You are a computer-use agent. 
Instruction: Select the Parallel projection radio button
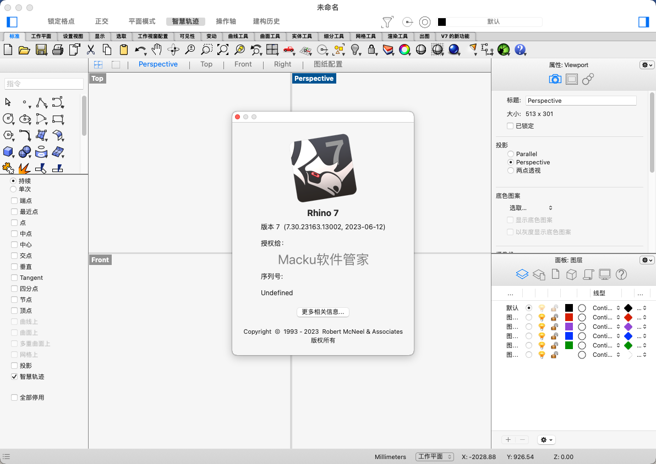(510, 154)
